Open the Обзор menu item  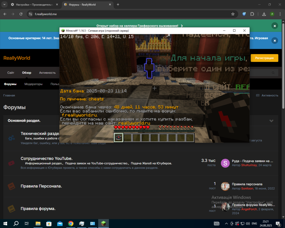[x=27, y=73]
